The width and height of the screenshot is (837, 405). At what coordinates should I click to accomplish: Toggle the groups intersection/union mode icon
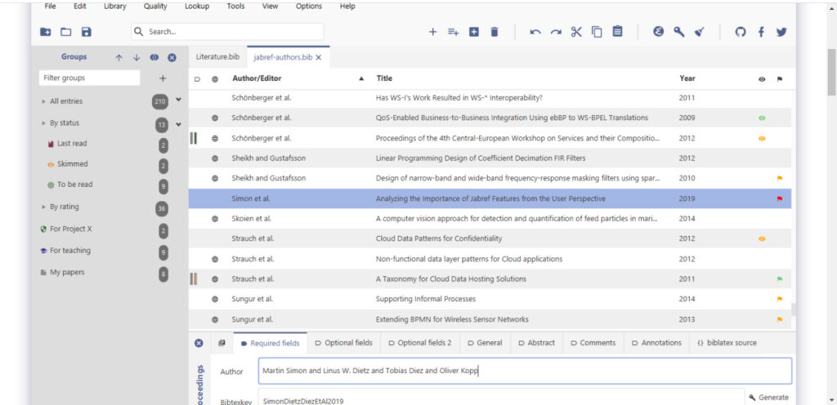[154, 57]
